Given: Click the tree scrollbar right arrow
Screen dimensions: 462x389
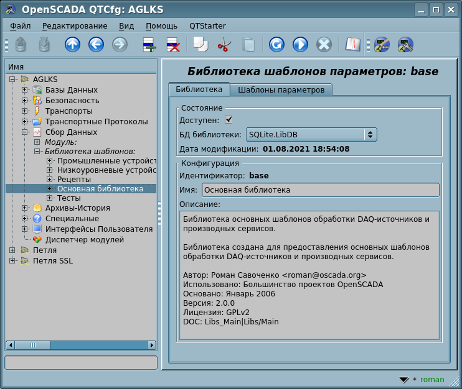Looking at the screenshot, I should tap(152, 345).
